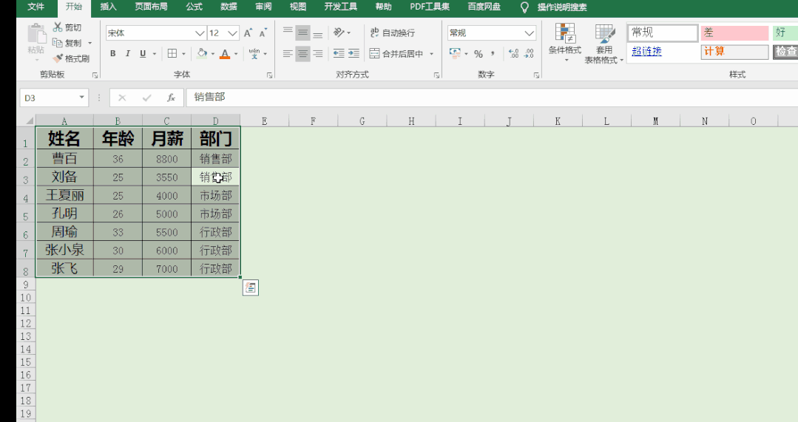
Task: Click the Cut scissors button
Action: (67, 27)
